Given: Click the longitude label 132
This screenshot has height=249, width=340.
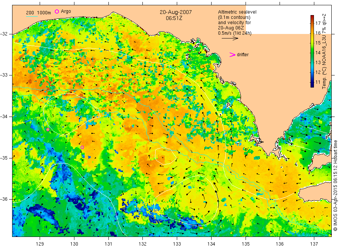Looking at the screenshot, I should pyautogui.click(x=143, y=244).
